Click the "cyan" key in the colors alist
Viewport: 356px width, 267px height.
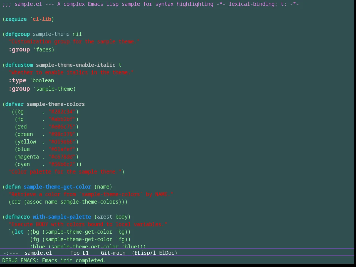24,164
